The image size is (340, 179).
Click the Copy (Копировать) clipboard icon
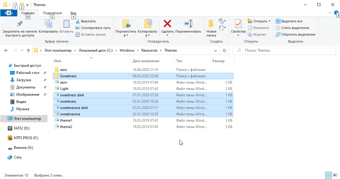pos(48,24)
